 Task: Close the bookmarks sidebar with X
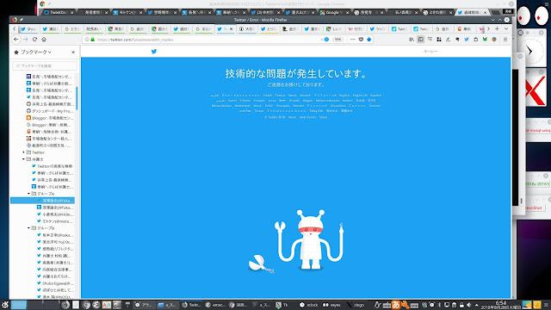pyautogui.click(x=72, y=52)
